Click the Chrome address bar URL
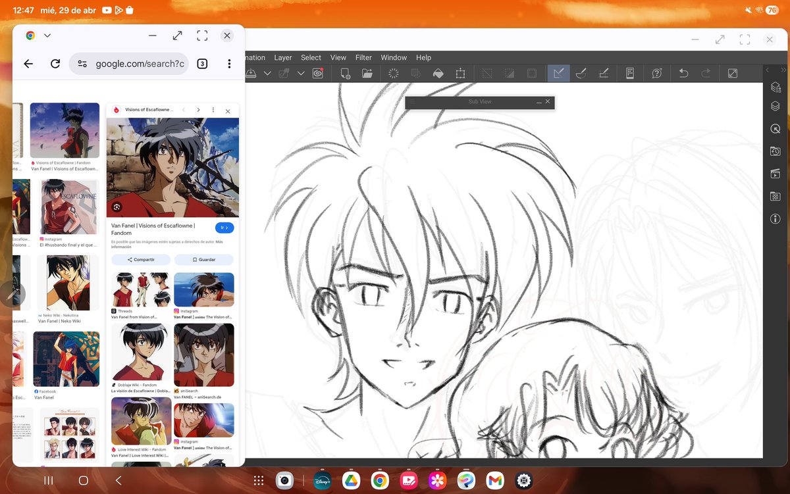Screen dimensions: 790x494 (x=140, y=64)
